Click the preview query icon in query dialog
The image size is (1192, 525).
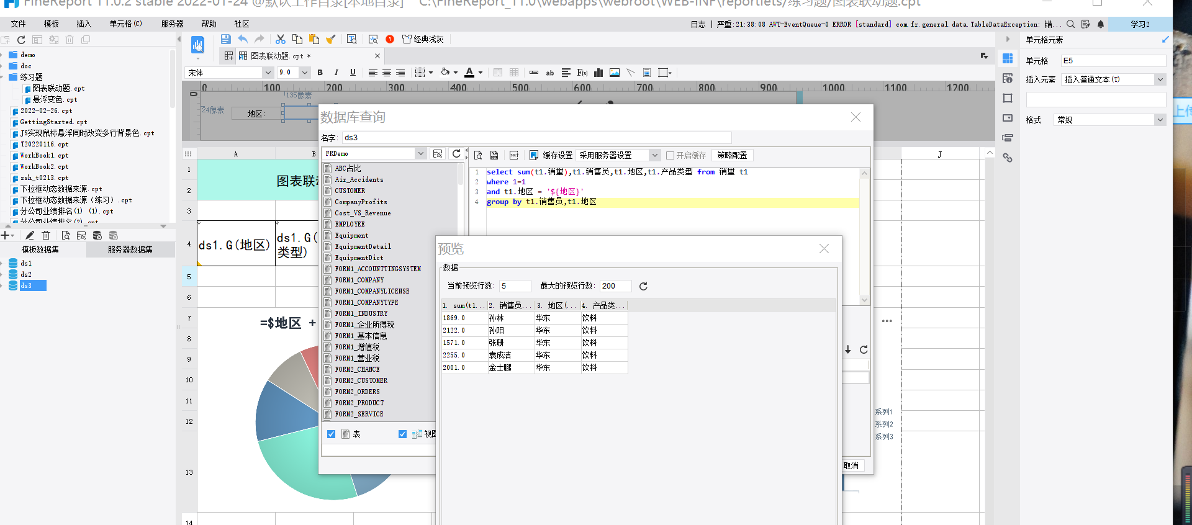click(478, 155)
